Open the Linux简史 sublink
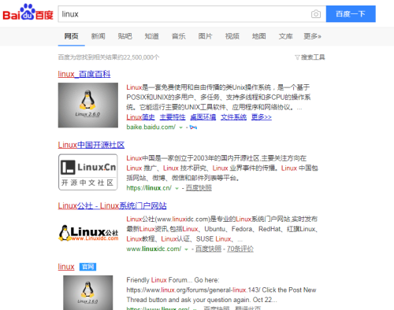Image resolution: width=394 pixels, height=310 pixels. [x=140, y=117]
